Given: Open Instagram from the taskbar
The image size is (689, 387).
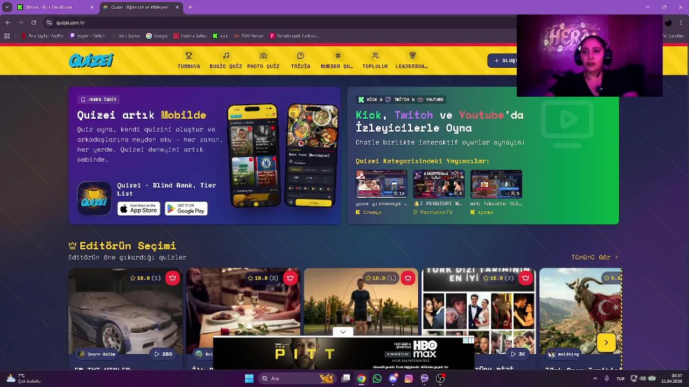Looking at the screenshot, I should (409, 378).
